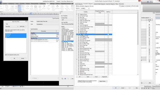The height and width of the screenshot is (90, 160).
Task: Click the Invert button
Action: (96, 77)
